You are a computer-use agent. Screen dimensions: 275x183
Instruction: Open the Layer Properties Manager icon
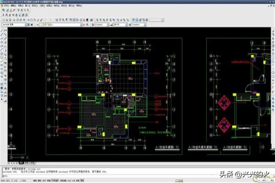click(x=38, y=25)
